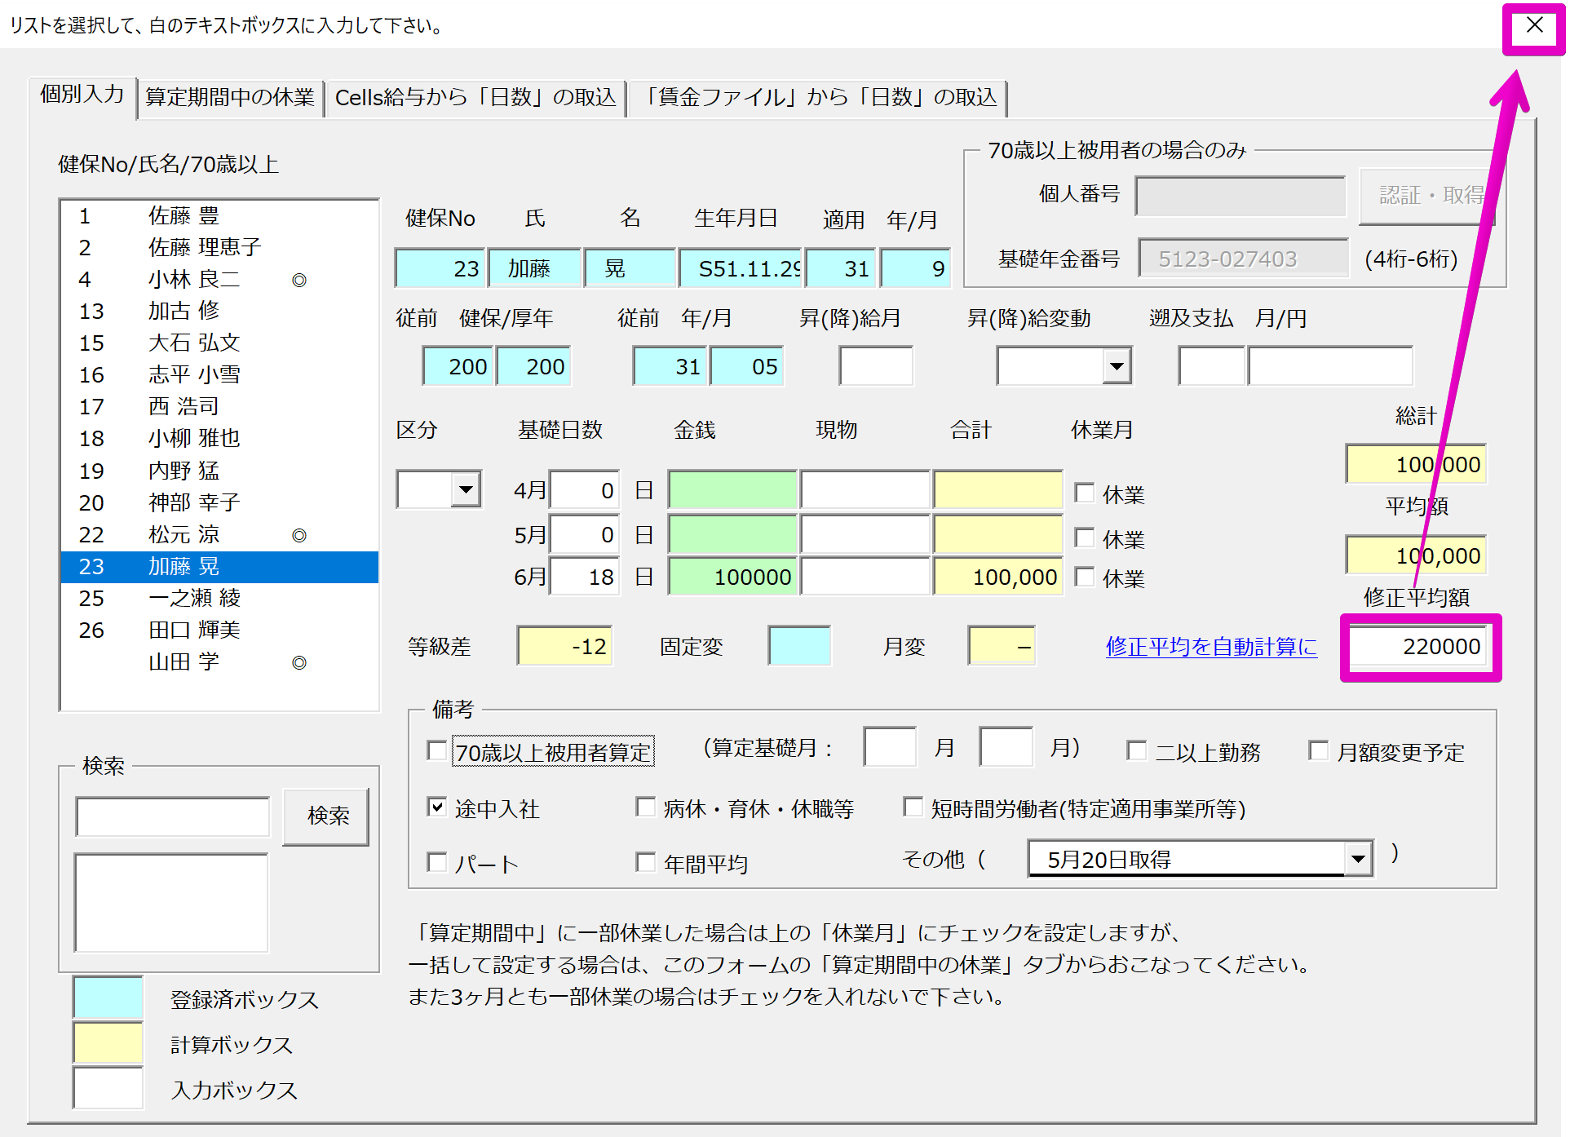Click the 昇(降)給月 input box

876,366
